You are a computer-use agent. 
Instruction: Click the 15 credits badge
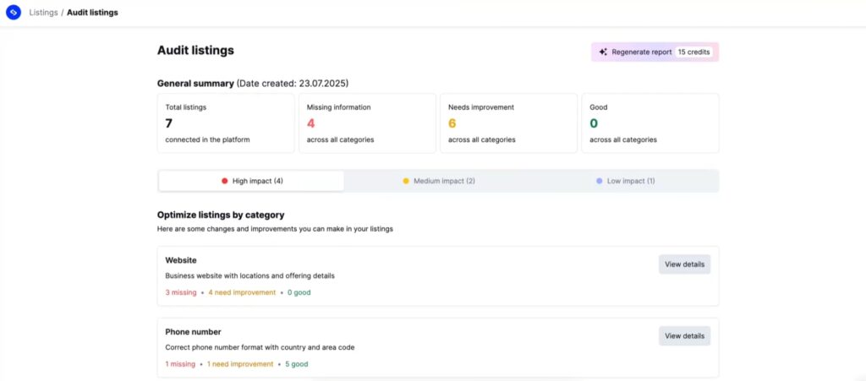[x=694, y=52]
